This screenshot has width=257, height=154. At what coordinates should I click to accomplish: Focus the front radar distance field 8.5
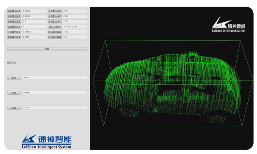(75, 37)
